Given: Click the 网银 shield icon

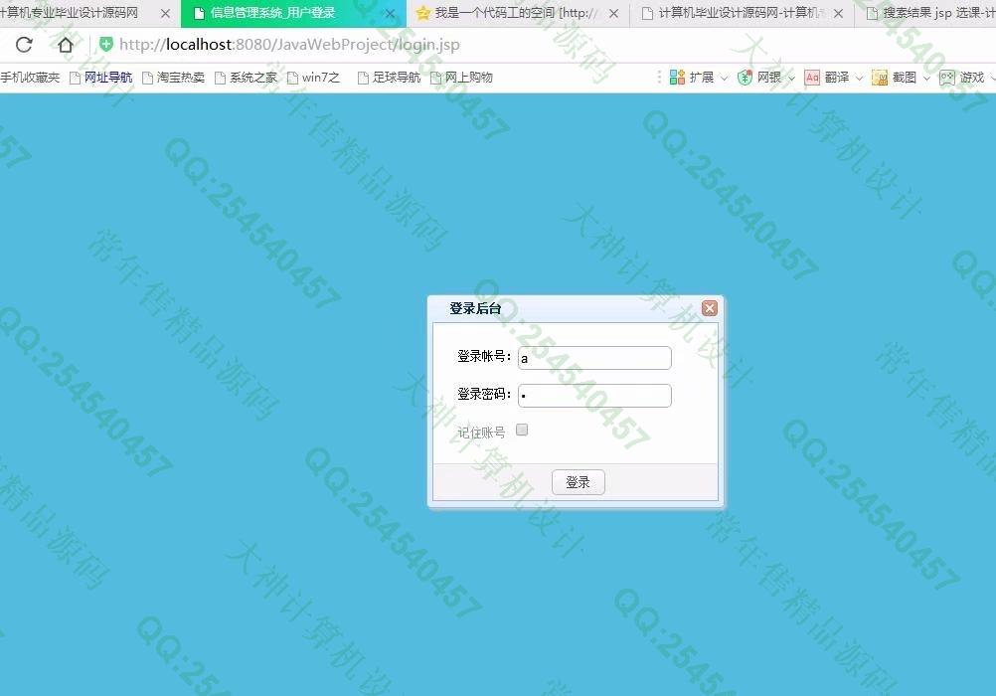Looking at the screenshot, I should pos(745,78).
